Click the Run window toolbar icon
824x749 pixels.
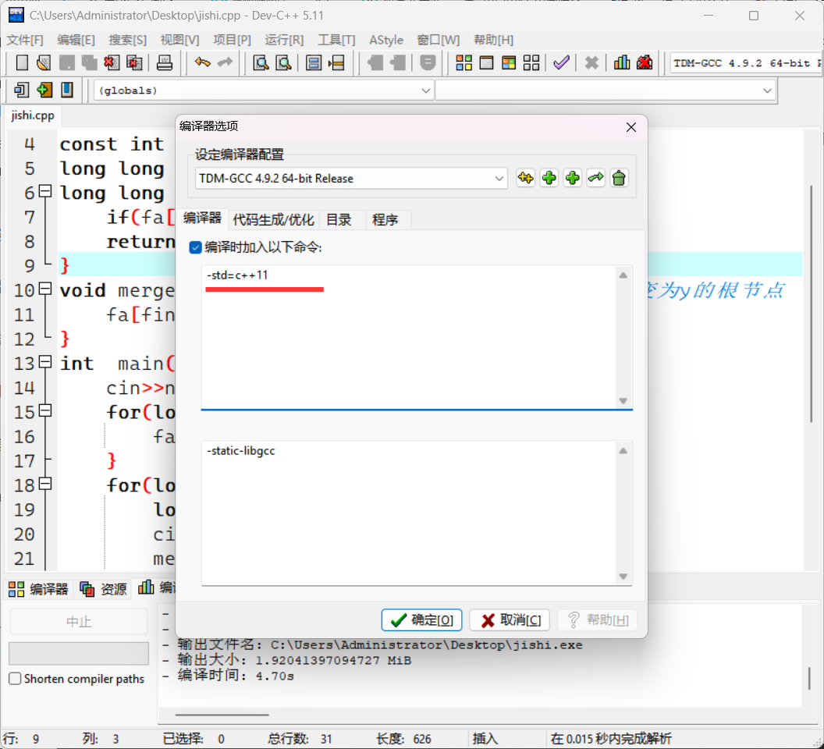coord(487,63)
